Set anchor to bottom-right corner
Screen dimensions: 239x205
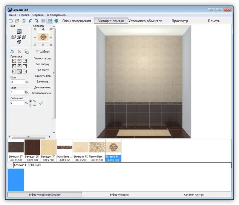pos(25,72)
